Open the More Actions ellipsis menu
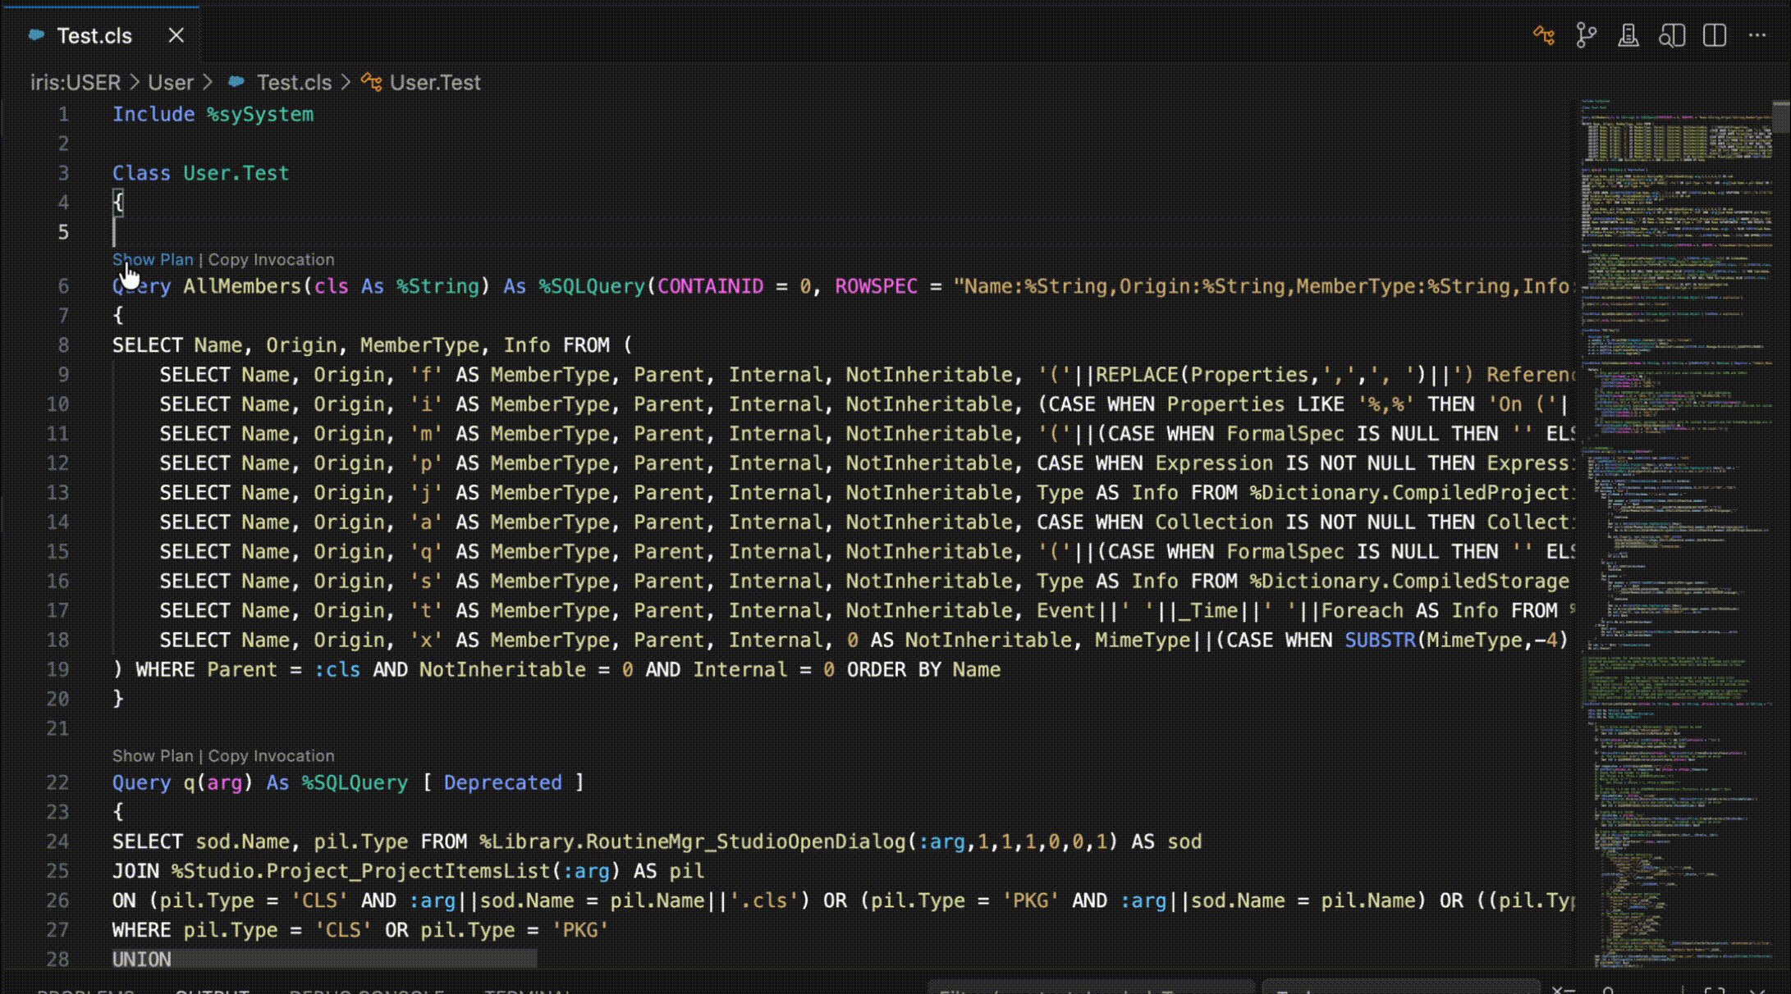This screenshot has height=994, width=1791. [1757, 35]
